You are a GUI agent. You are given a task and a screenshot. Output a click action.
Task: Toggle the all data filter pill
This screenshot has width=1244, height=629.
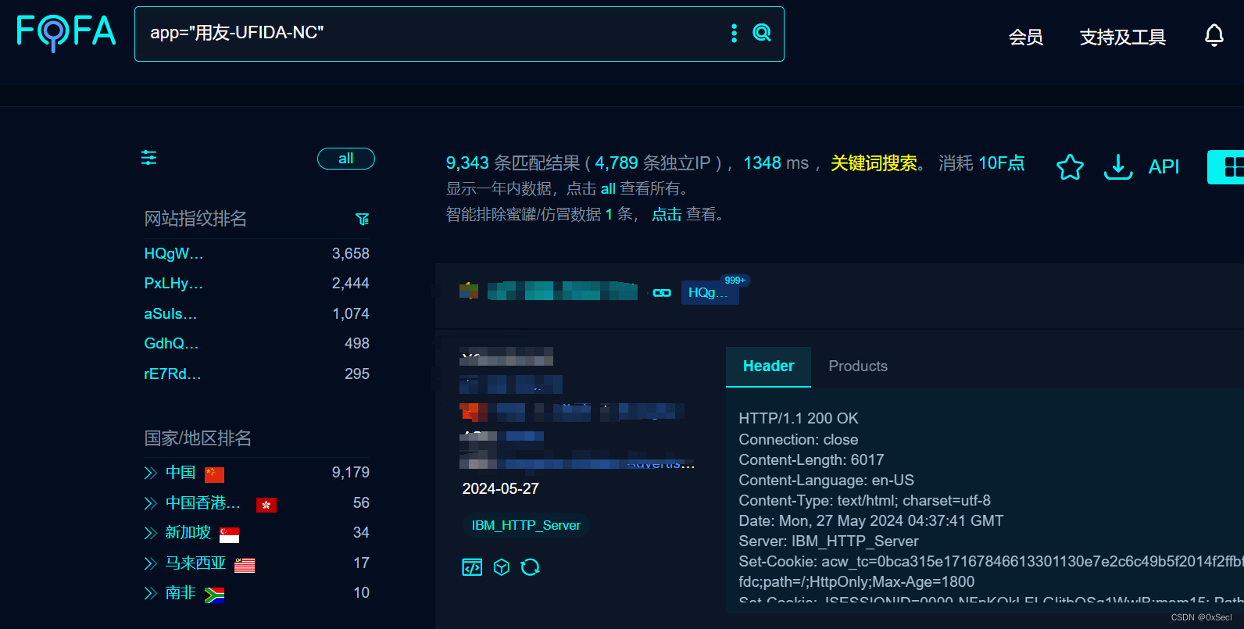[346, 159]
